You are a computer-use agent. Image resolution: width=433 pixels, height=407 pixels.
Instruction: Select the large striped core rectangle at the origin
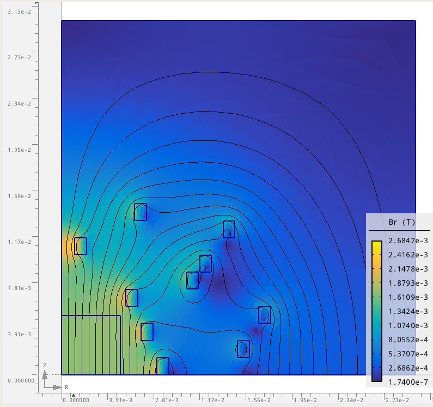(91, 345)
